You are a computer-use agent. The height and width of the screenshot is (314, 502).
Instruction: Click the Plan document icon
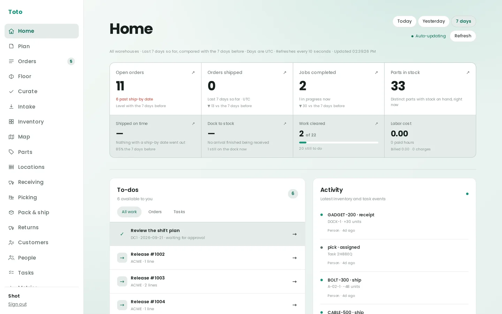[x=11, y=46]
